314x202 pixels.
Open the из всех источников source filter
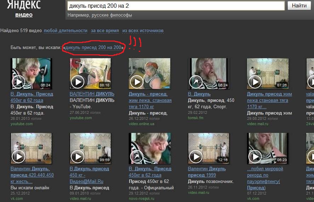143,31
